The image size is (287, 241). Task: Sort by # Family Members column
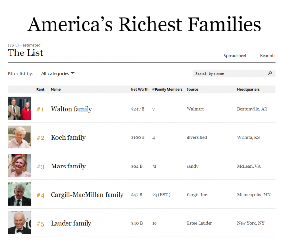[x=167, y=89]
